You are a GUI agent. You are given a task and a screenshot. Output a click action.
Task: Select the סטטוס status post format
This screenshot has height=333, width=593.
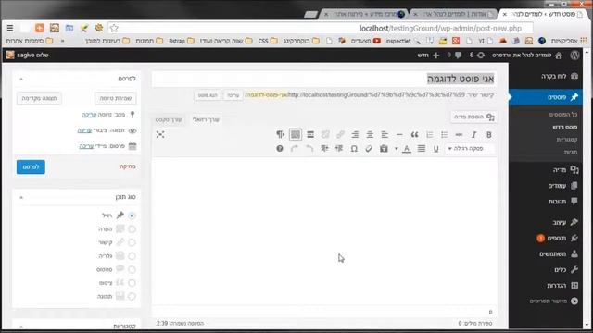132,269
